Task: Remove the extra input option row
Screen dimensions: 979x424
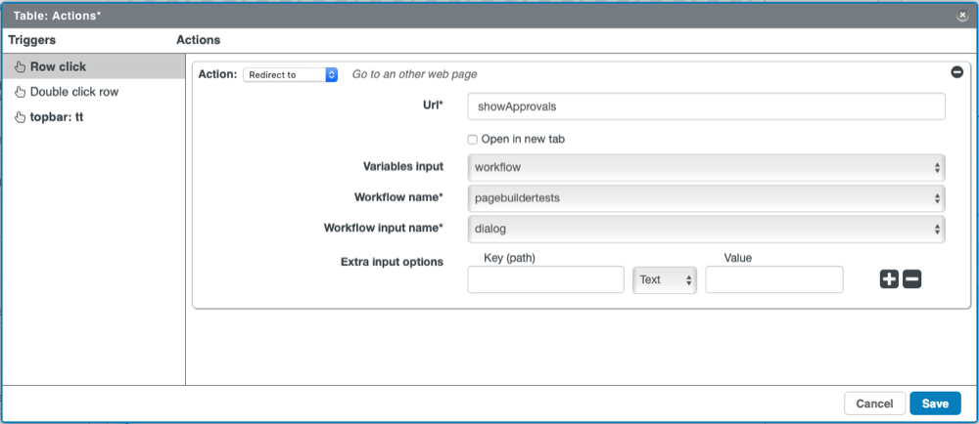Action: [912, 279]
